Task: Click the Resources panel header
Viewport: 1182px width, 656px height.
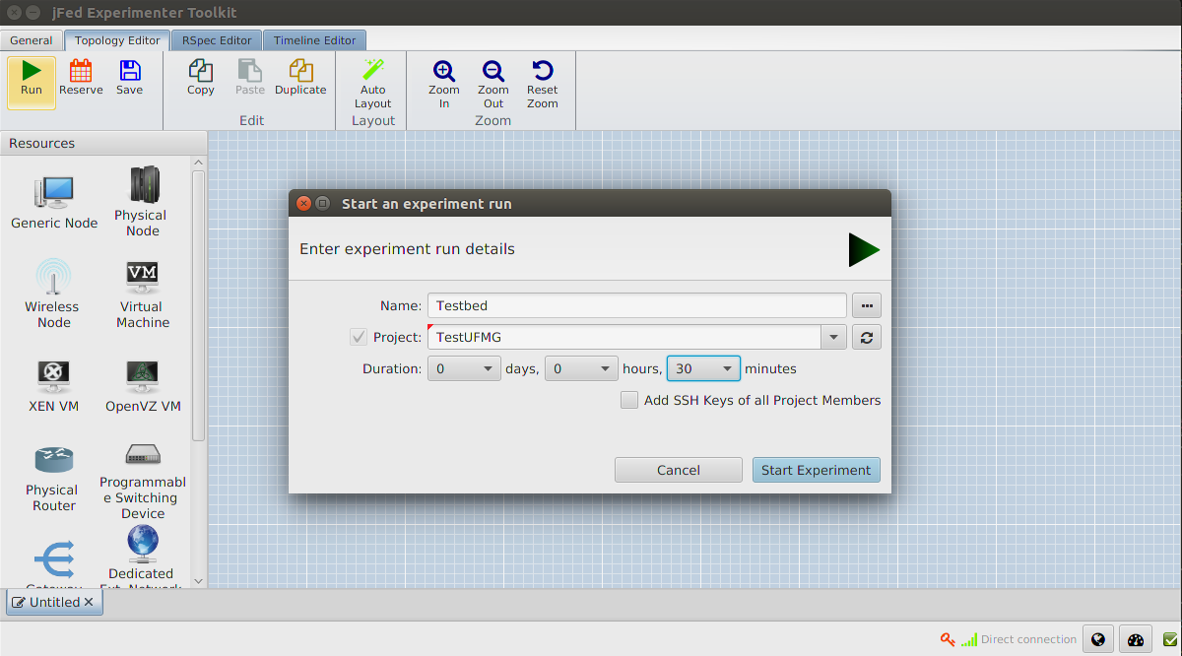Action: [x=103, y=143]
